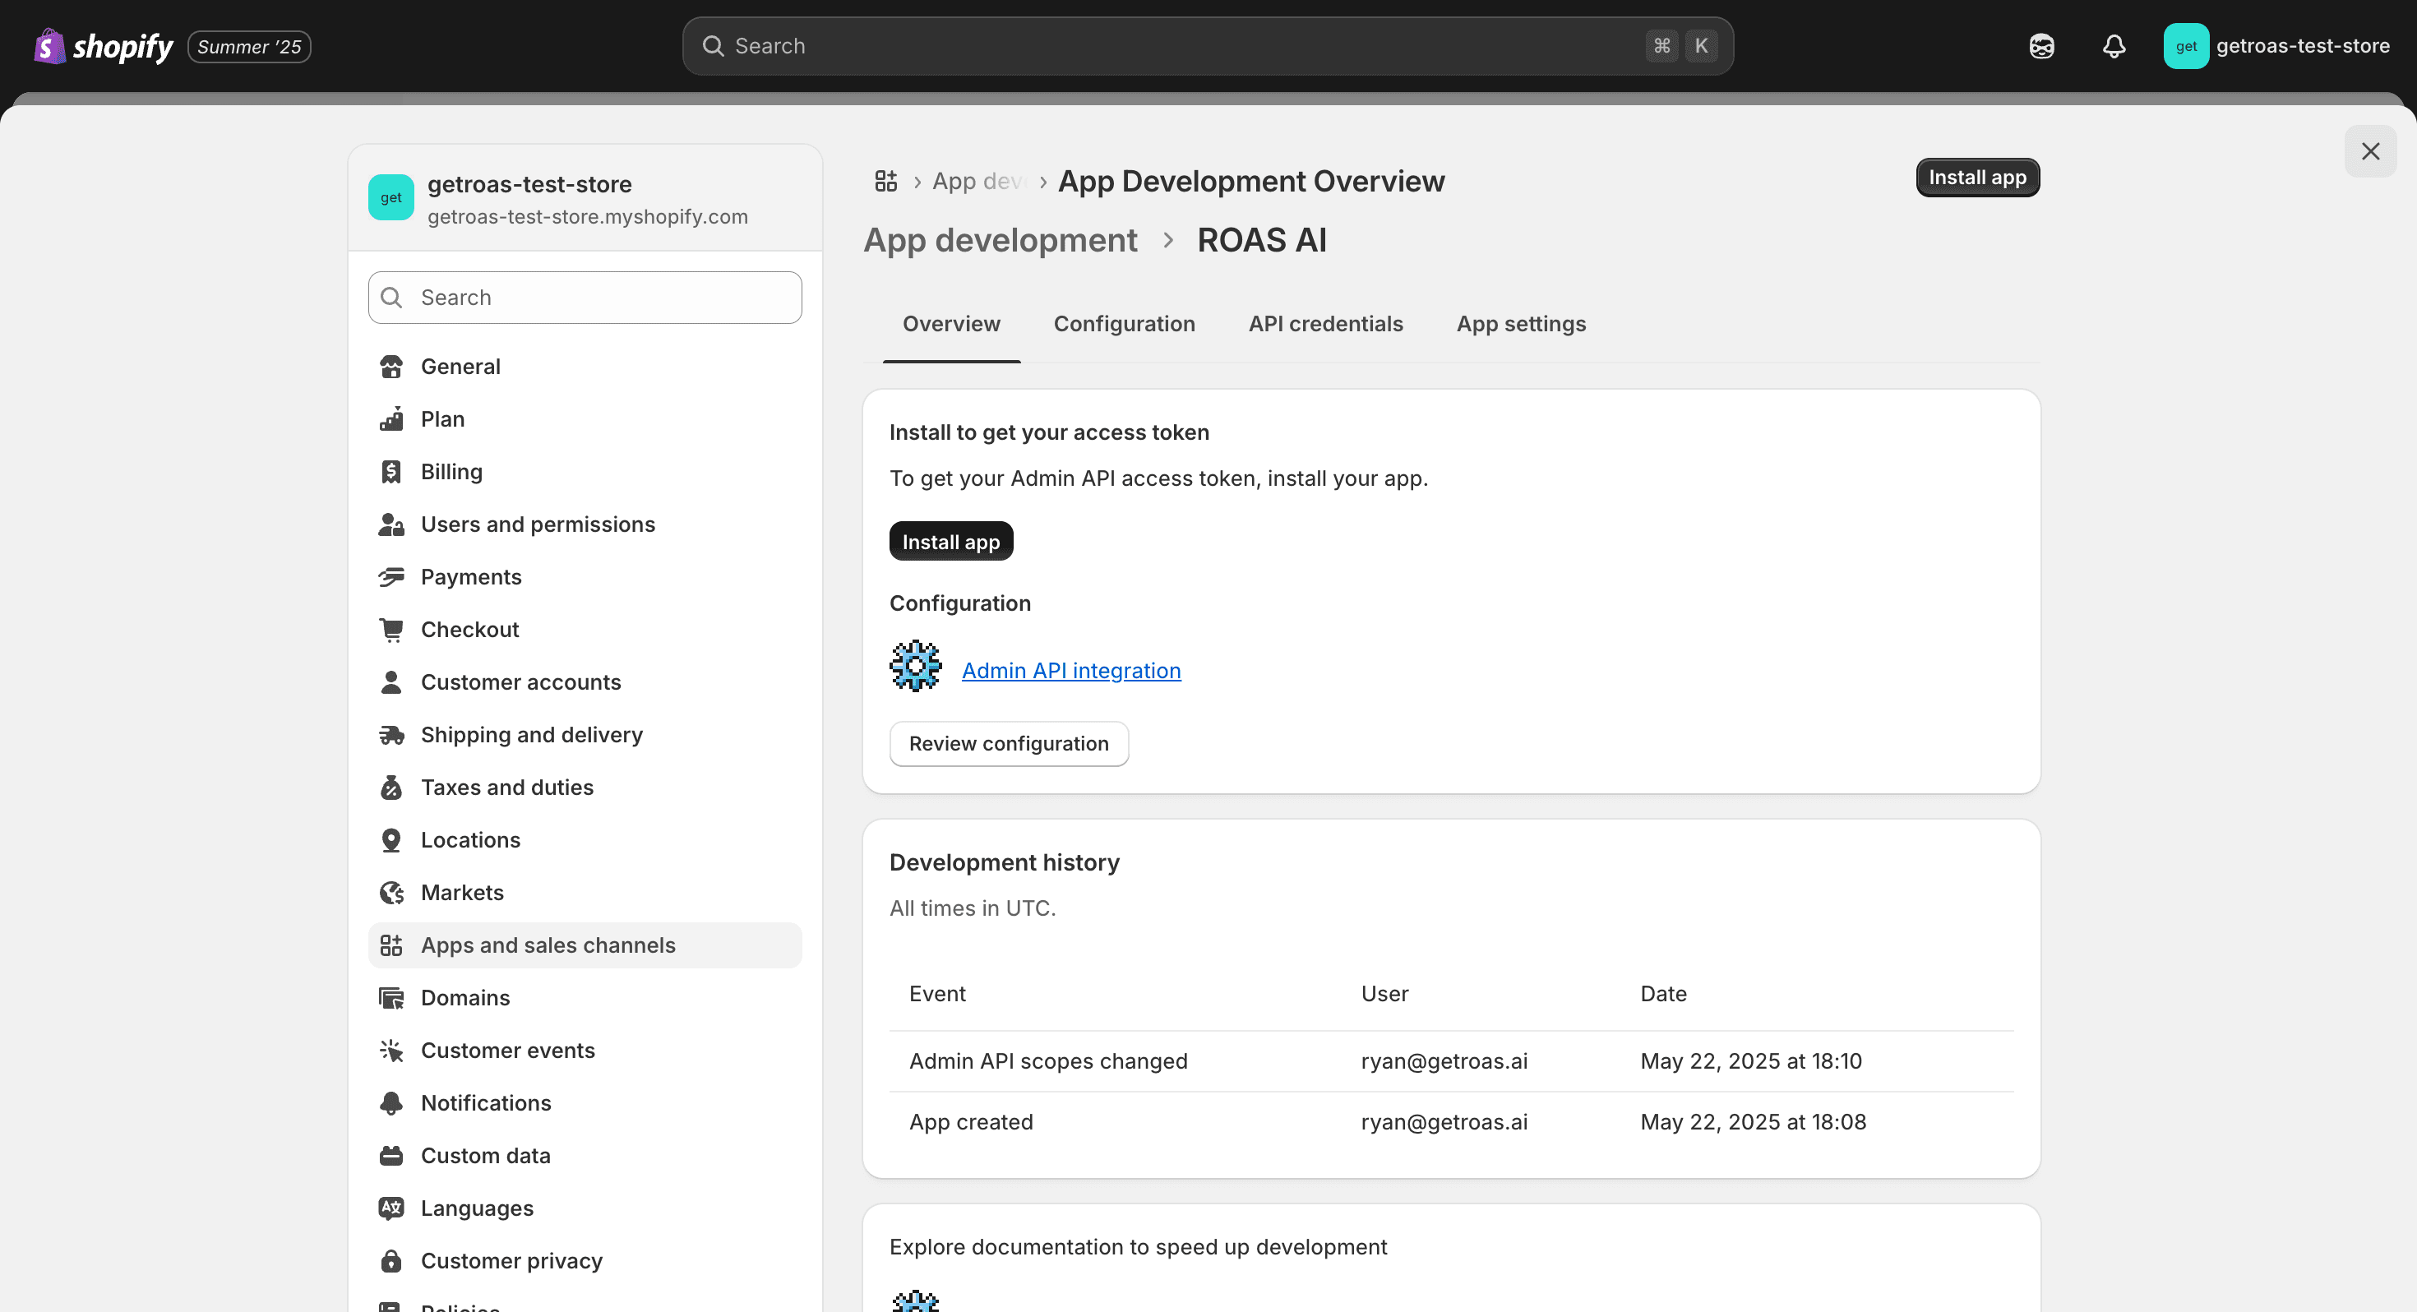Click the General settings store icon
Viewport: 2417px width, 1312px height.
pos(391,366)
